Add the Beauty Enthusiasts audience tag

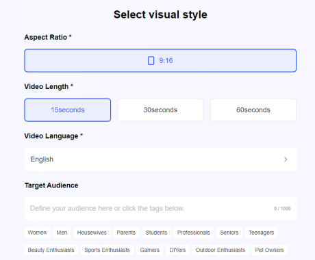pos(51,250)
